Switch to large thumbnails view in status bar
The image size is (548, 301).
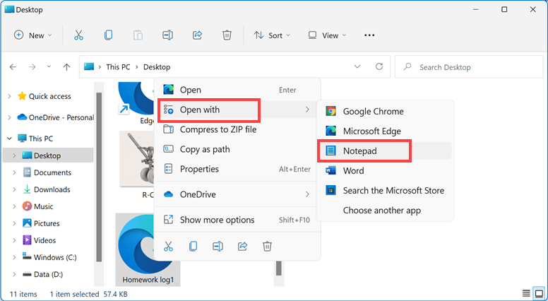click(538, 293)
